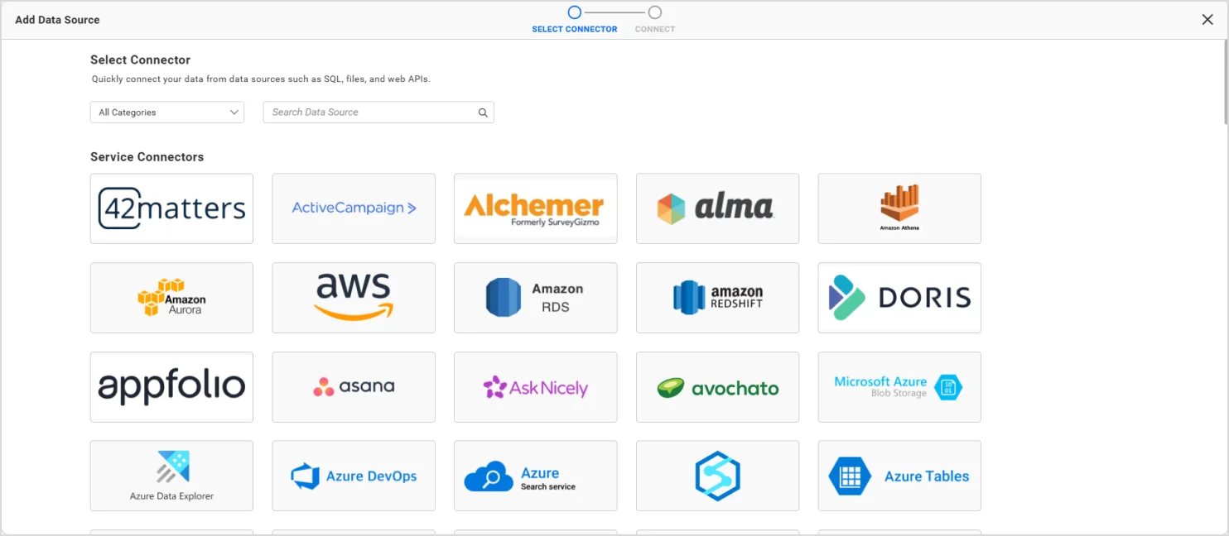
Task: Click the "Select Connector" heading text
Action: (140, 60)
